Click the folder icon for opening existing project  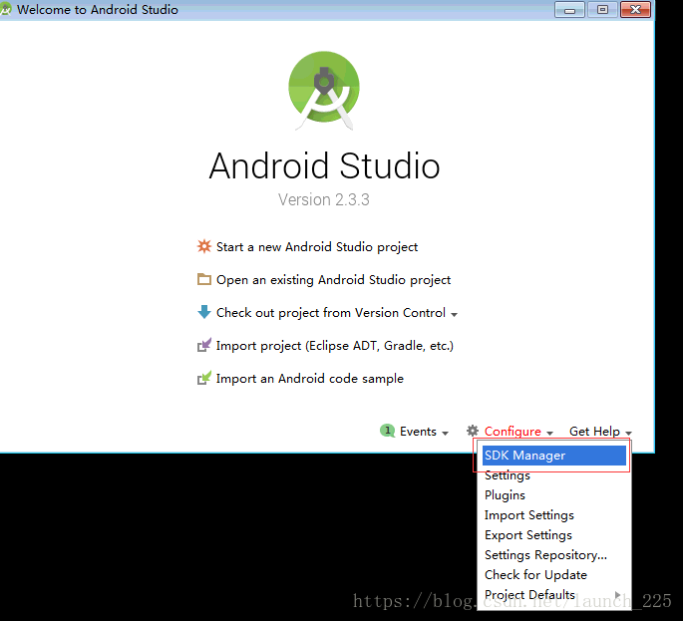[x=203, y=279]
